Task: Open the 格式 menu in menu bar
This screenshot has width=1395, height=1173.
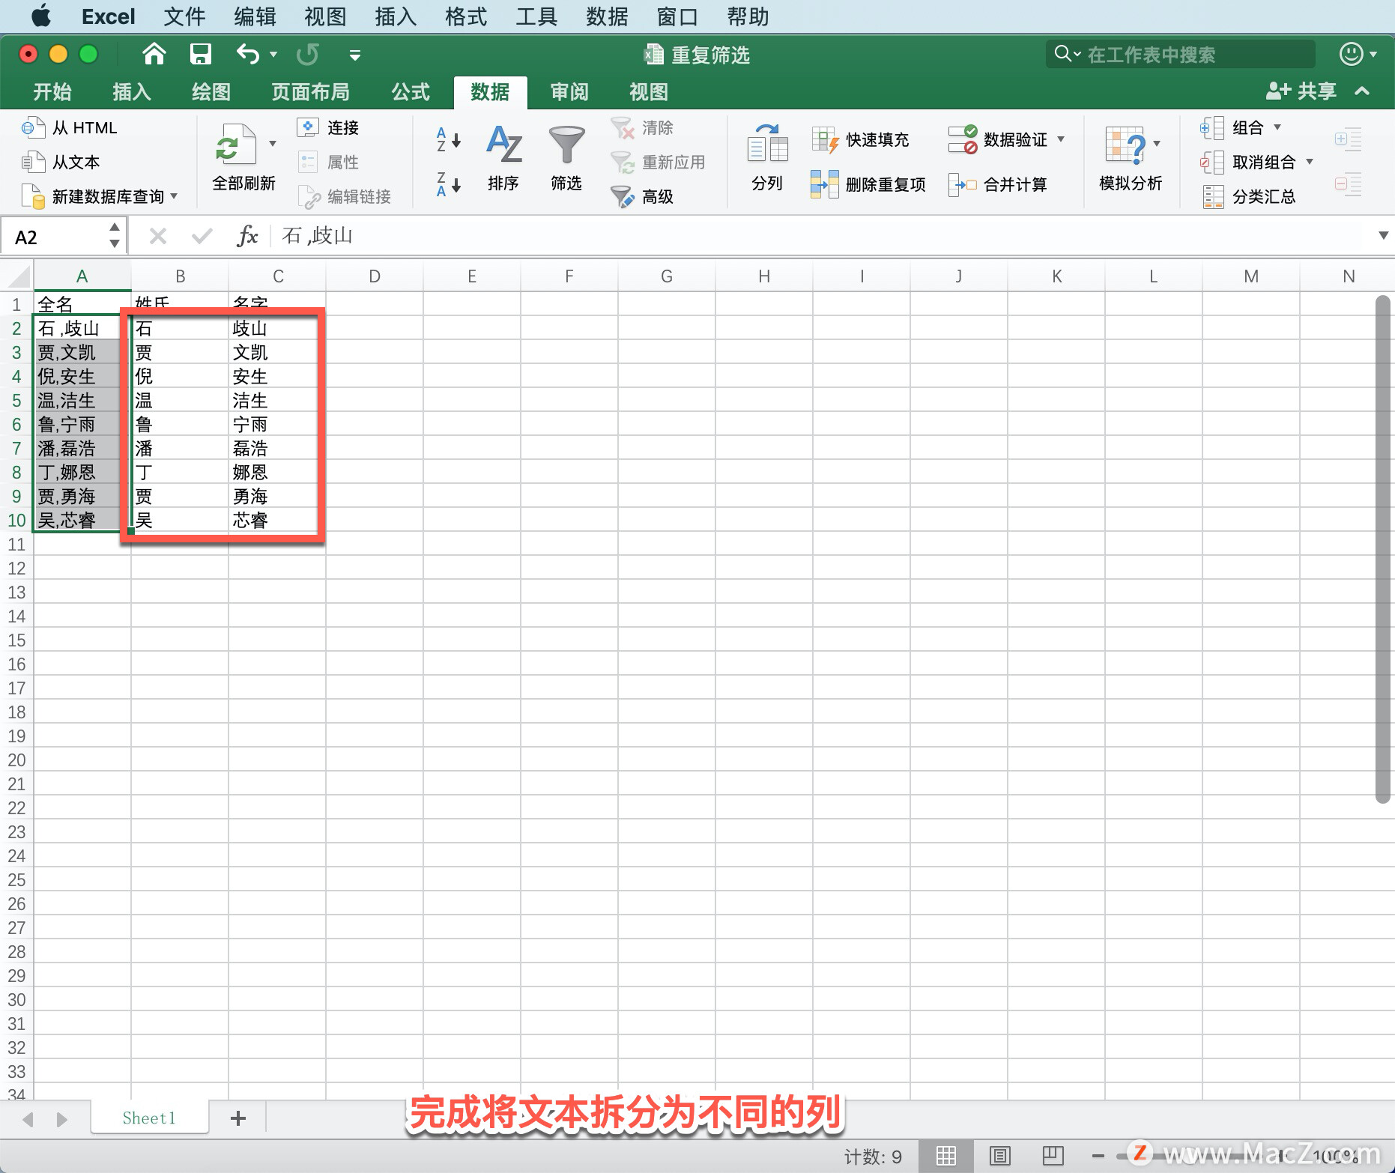Action: tap(466, 16)
